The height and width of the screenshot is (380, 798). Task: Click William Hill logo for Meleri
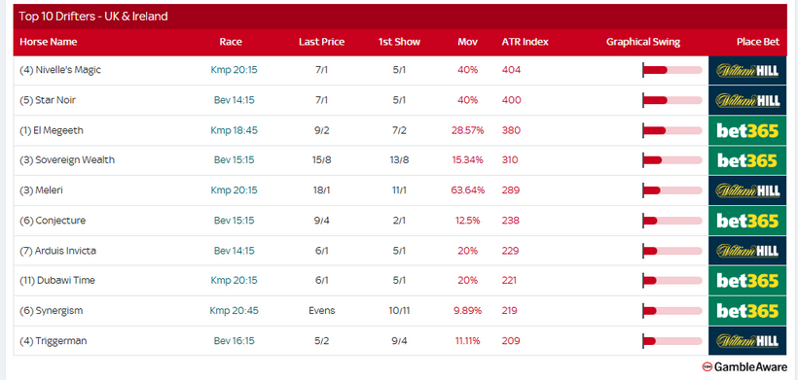click(x=747, y=190)
